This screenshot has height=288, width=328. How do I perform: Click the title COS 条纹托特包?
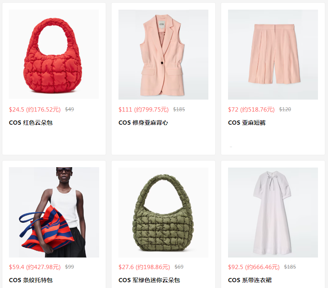[x=31, y=280]
